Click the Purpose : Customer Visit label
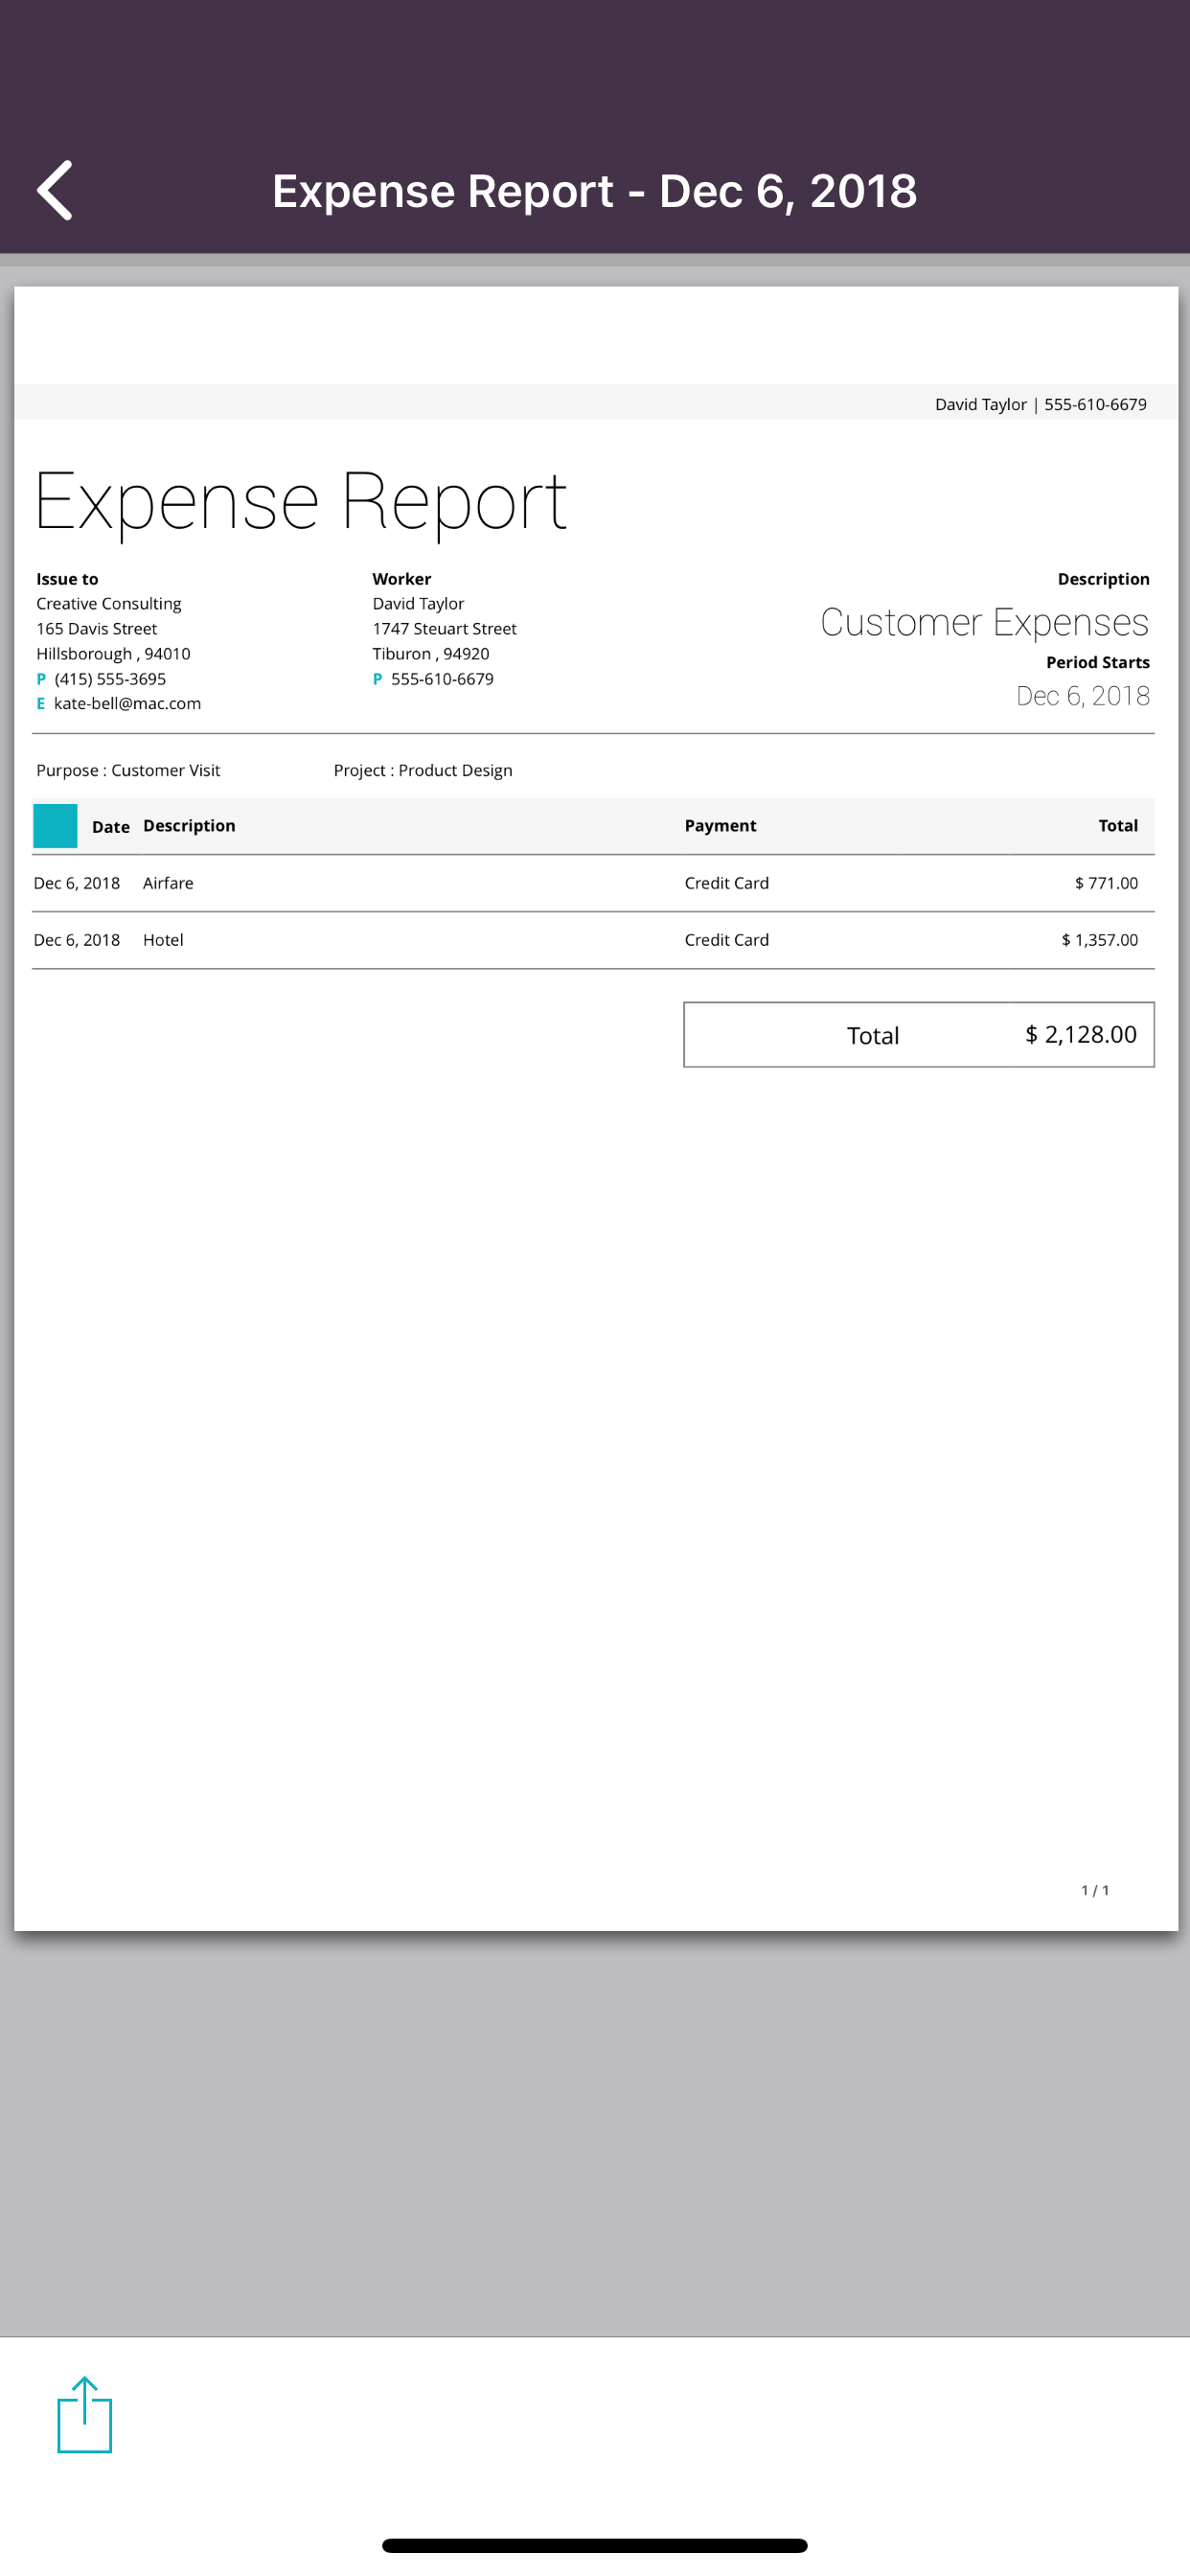This screenshot has width=1190, height=2576. [x=128, y=770]
